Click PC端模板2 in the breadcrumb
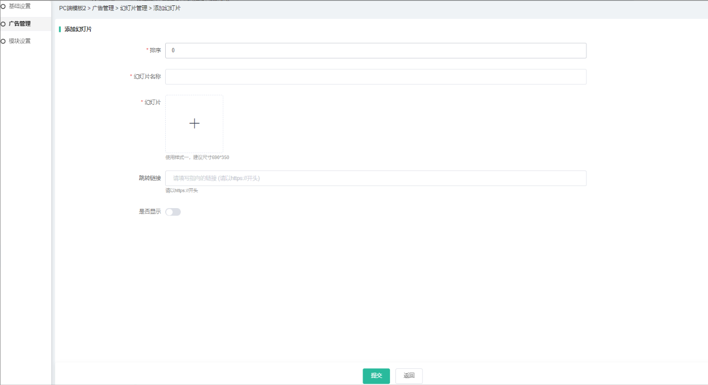708x385 pixels. point(73,9)
